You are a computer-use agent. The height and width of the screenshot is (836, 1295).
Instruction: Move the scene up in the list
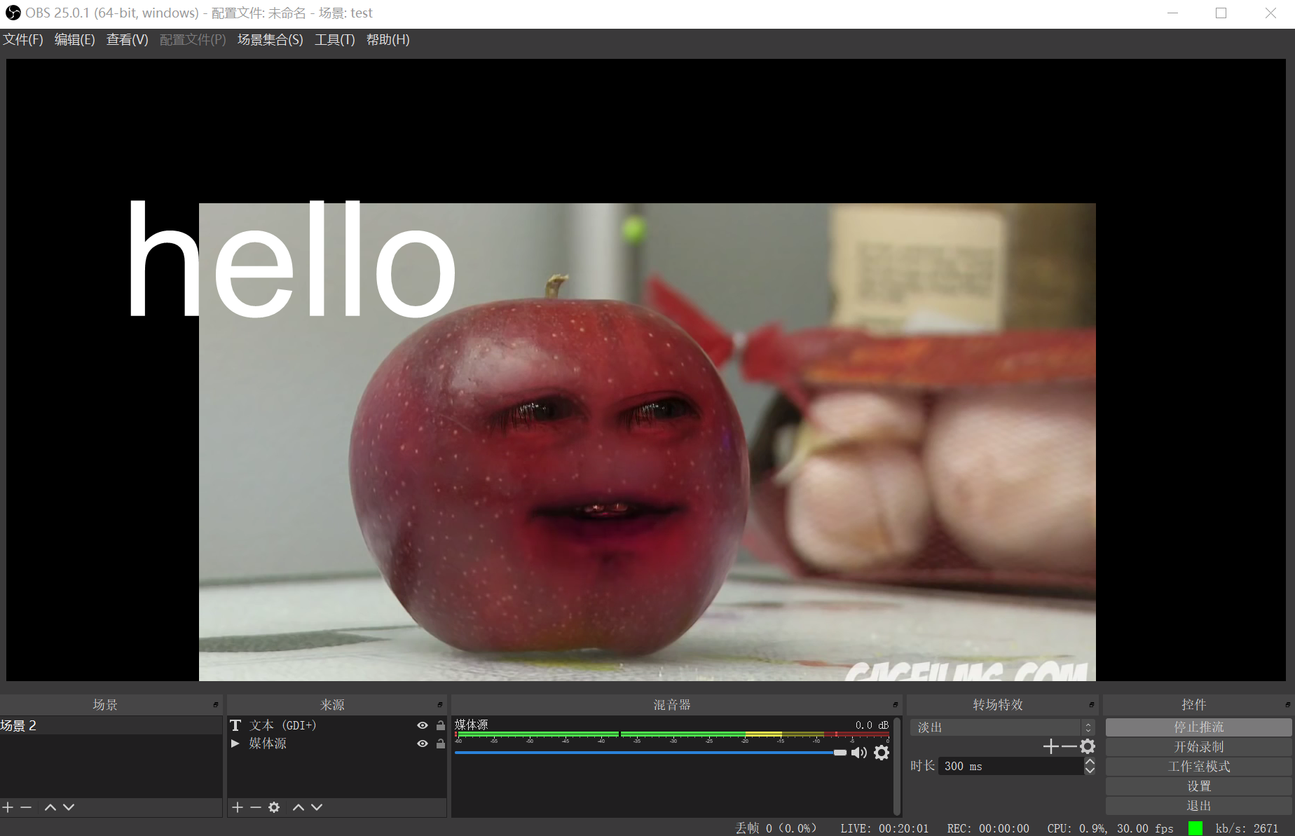point(50,807)
